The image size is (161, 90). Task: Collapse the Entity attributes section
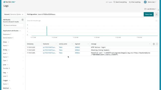(9, 50)
